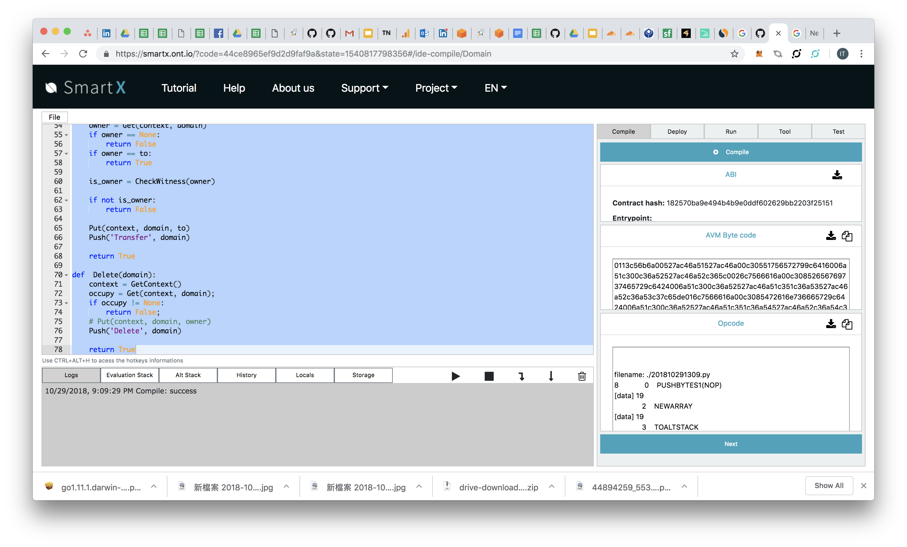Open the Project dropdown menu
This screenshot has height=547, width=907.
436,88
